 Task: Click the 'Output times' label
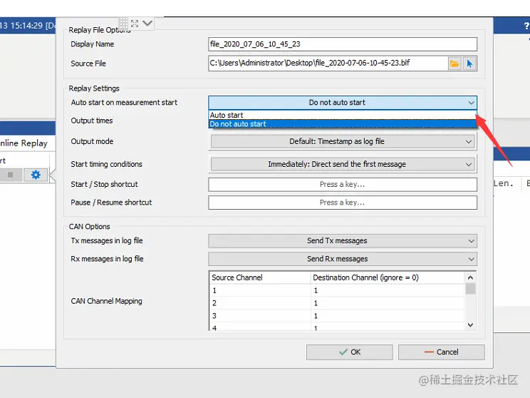coord(92,121)
